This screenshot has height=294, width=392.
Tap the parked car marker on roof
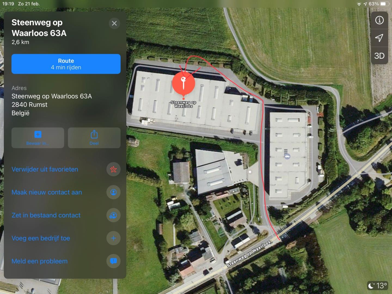[x=287, y=156]
